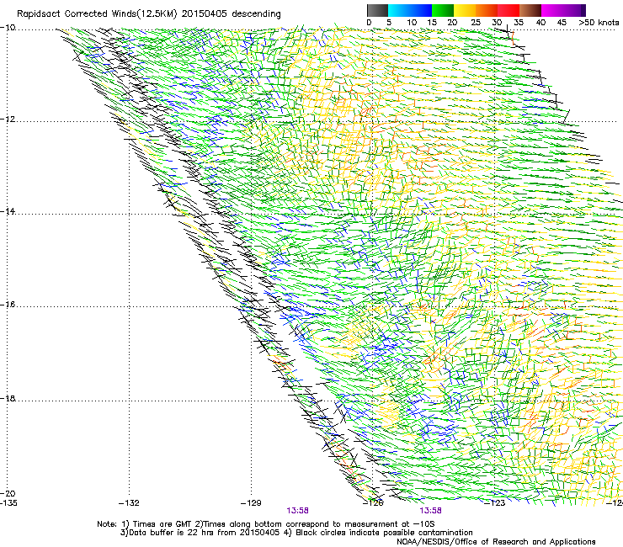Click the '13:58' time label nearest -123
This screenshot has height=547, width=623.
431,511
